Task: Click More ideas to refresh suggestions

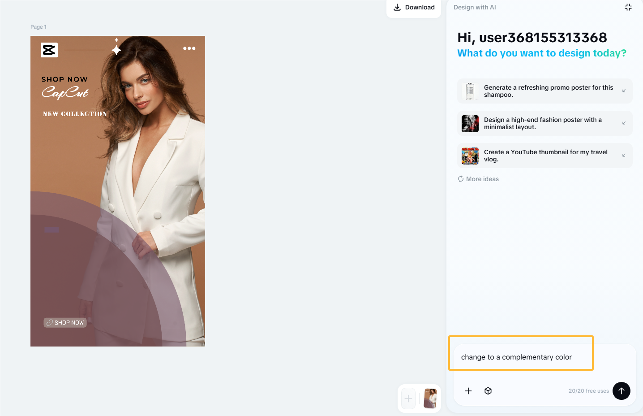Action: 482,178
